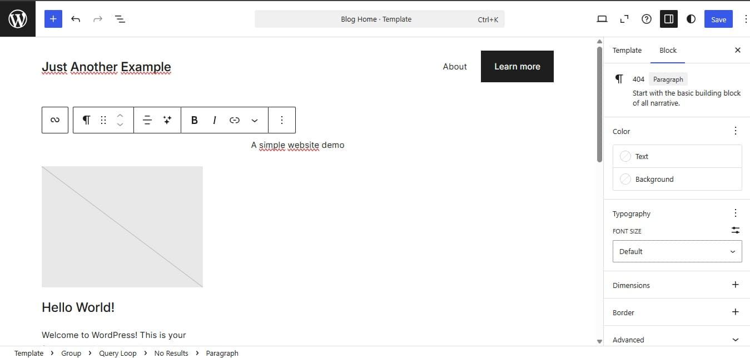Viewport: 750px width, 358px height.
Task: Click the Save button
Action: [718, 18]
